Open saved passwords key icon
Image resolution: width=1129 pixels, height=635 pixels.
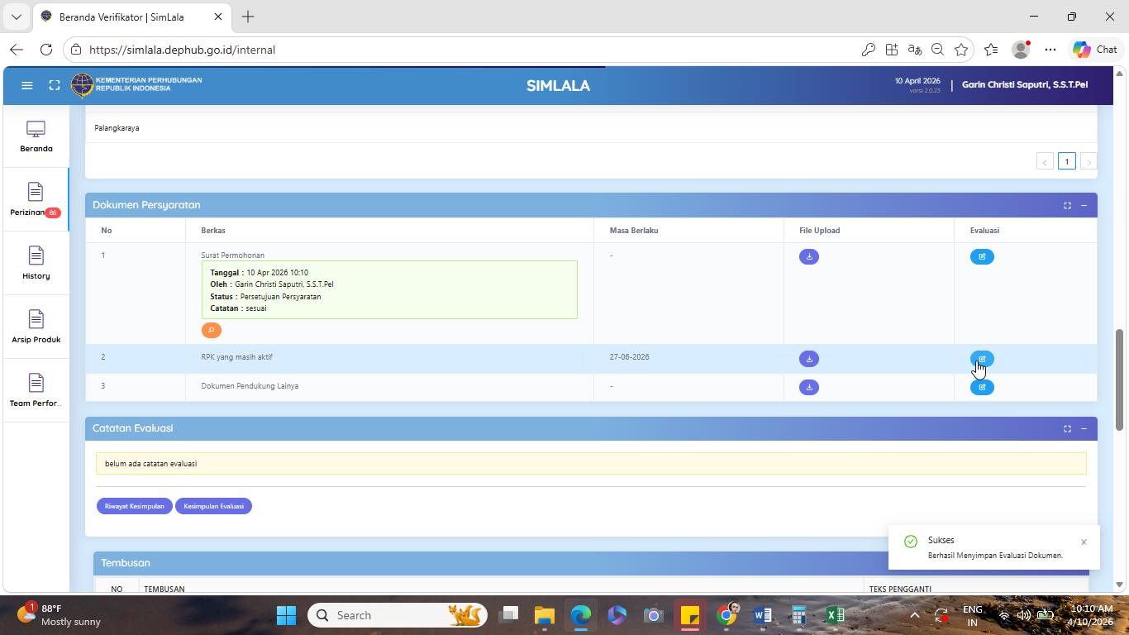(x=869, y=50)
